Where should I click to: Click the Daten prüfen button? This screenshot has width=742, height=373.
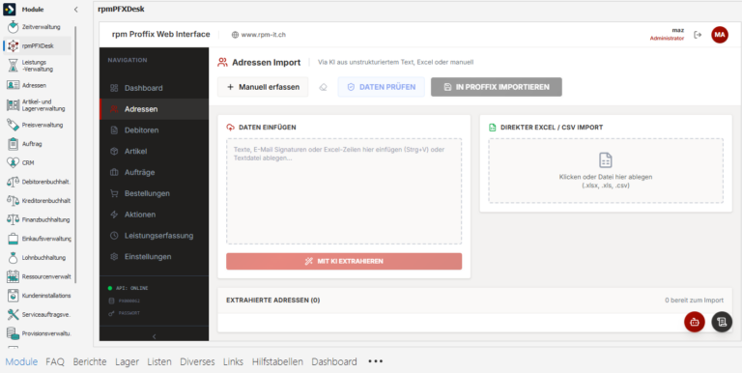tap(381, 87)
